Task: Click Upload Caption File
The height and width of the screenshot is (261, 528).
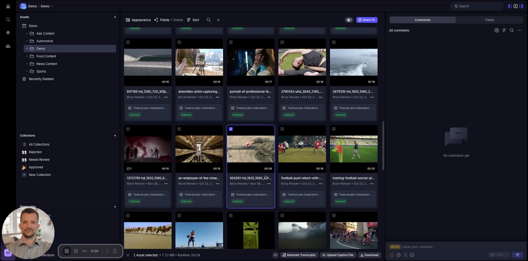Action: (x=338, y=255)
